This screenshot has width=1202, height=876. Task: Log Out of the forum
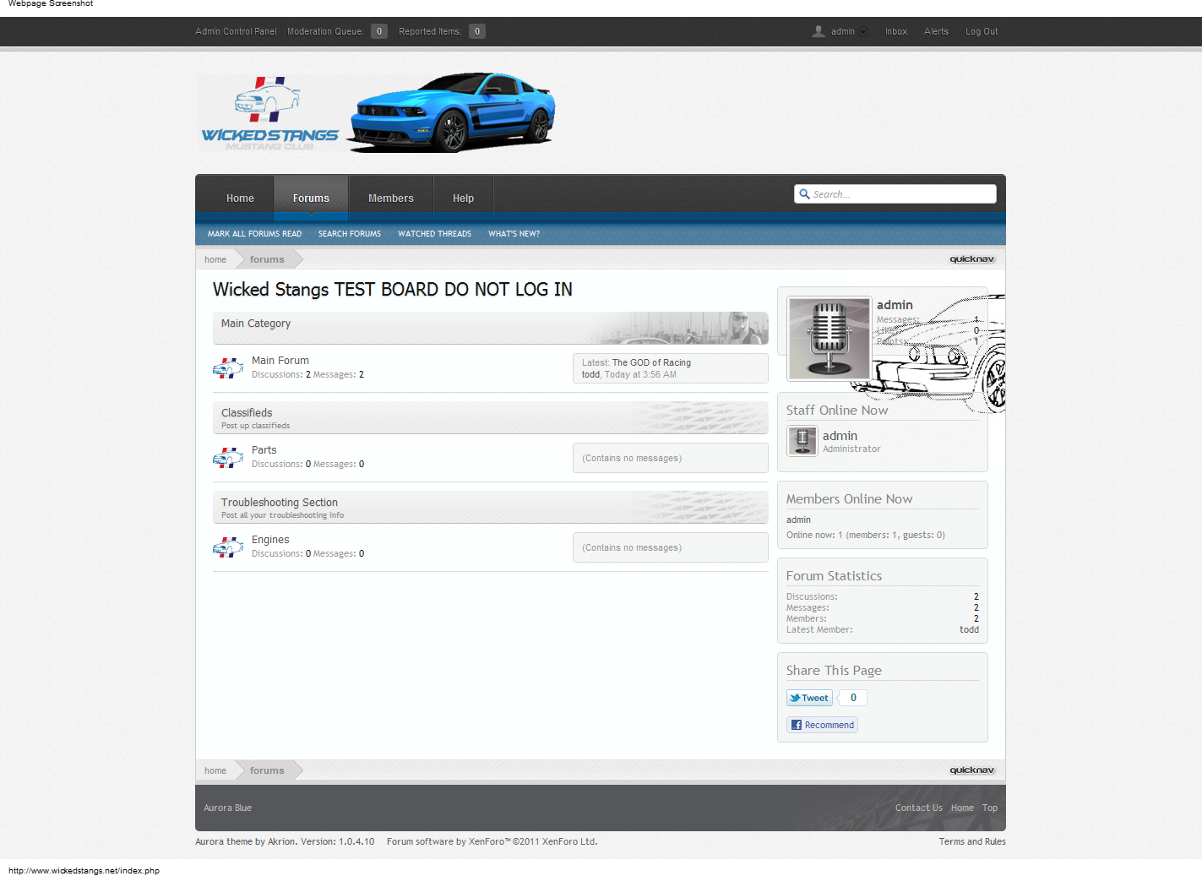[x=982, y=31]
